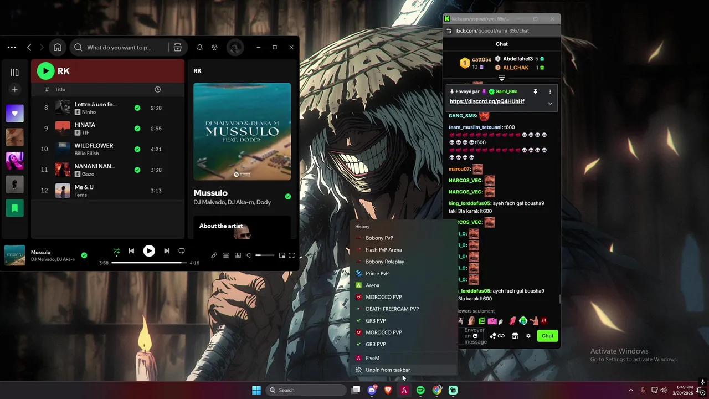Open the Spotify three-dot menu
This screenshot has height=399, width=709.
[x=12, y=47]
